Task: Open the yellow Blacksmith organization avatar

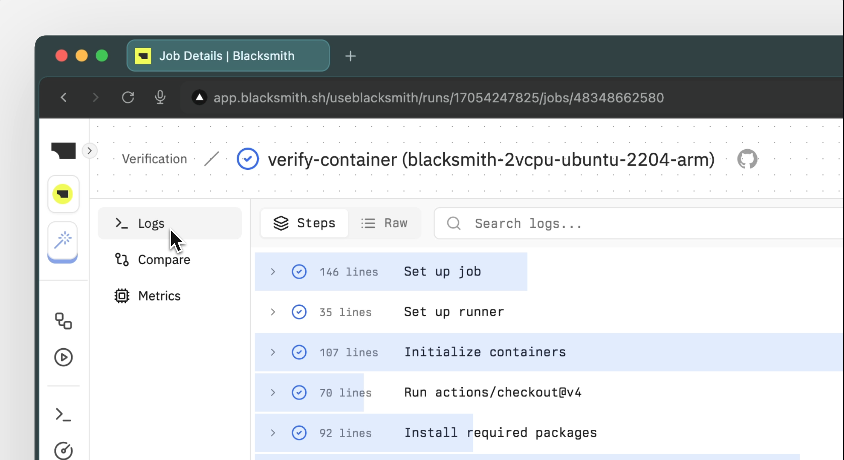Action: pyautogui.click(x=63, y=194)
